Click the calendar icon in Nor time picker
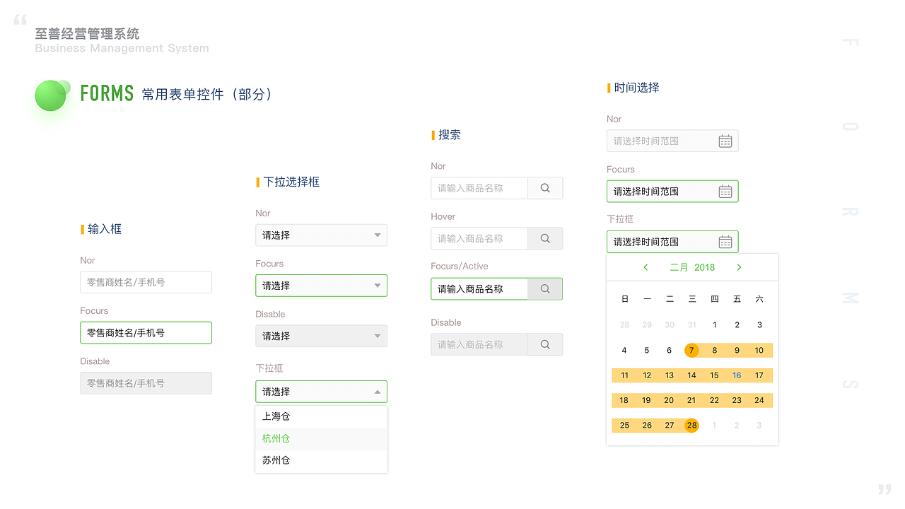The height and width of the screenshot is (509, 905). point(725,141)
